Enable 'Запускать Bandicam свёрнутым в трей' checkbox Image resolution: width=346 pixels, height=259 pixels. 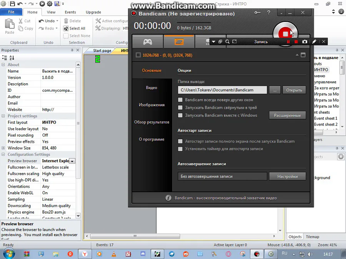pos(180,107)
